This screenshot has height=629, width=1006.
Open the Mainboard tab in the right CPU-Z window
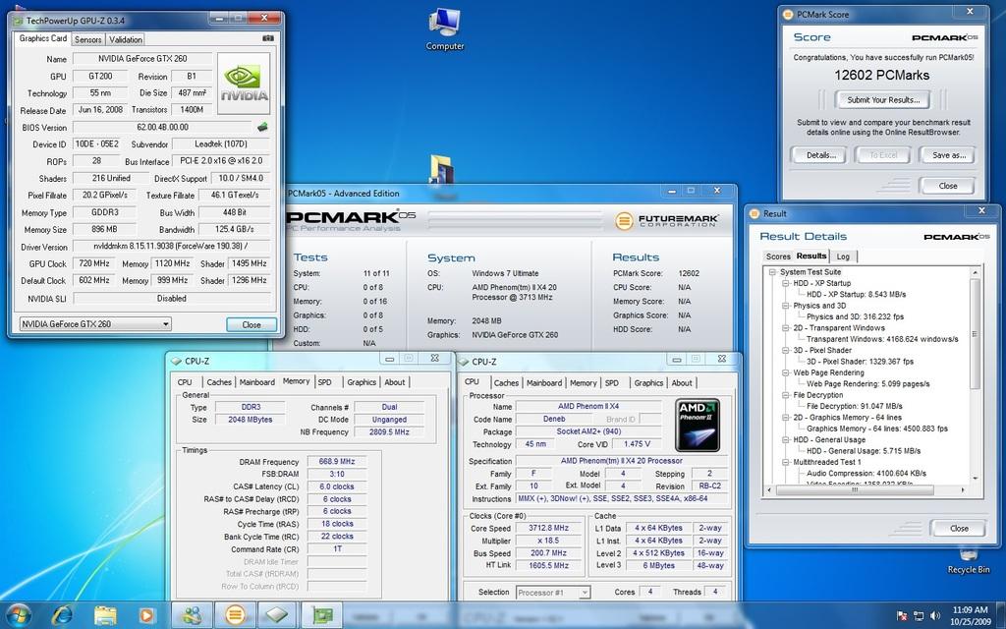pos(544,382)
